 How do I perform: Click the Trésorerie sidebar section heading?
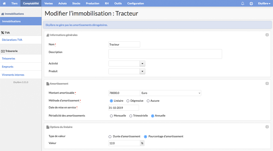coord(11,51)
